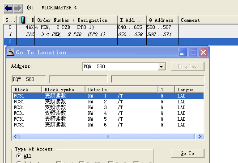Click the Go To Location title bar icon
Image resolution: width=238 pixels, height=163 pixels.
point(10,52)
